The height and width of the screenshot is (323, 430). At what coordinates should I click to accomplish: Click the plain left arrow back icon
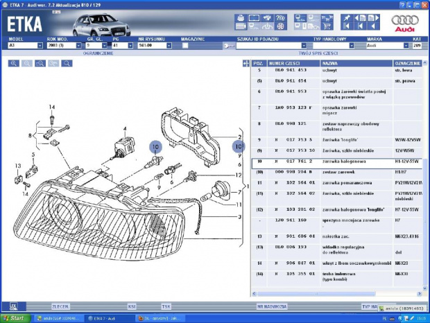(x=374, y=26)
